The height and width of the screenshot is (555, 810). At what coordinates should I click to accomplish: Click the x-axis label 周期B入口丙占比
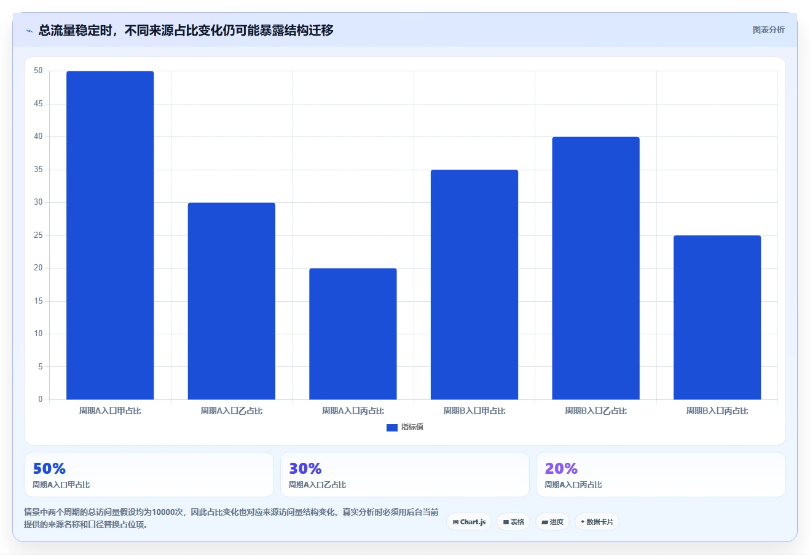(717, 411)
